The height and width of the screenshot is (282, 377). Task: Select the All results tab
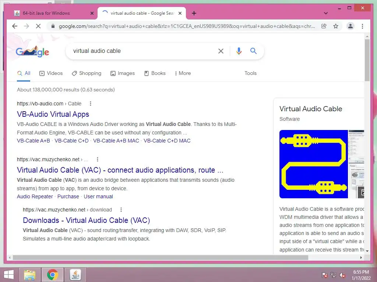(24, 73)
